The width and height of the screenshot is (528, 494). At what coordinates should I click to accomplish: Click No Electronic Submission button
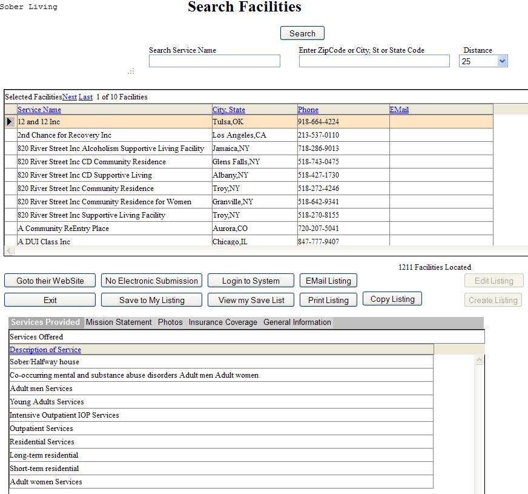point(151,281)
